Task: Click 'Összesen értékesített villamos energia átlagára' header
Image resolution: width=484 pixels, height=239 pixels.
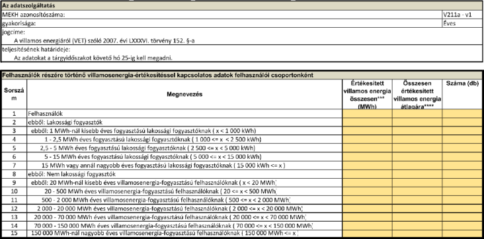Action: (x=417, y=94)
